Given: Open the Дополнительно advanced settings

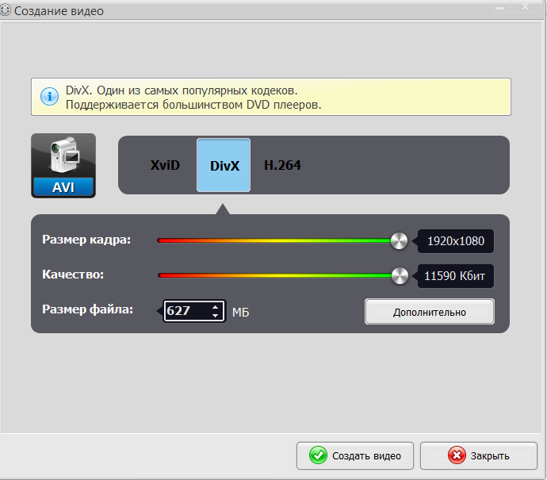Looking at the screenshot, I should [x=429, y=312].
